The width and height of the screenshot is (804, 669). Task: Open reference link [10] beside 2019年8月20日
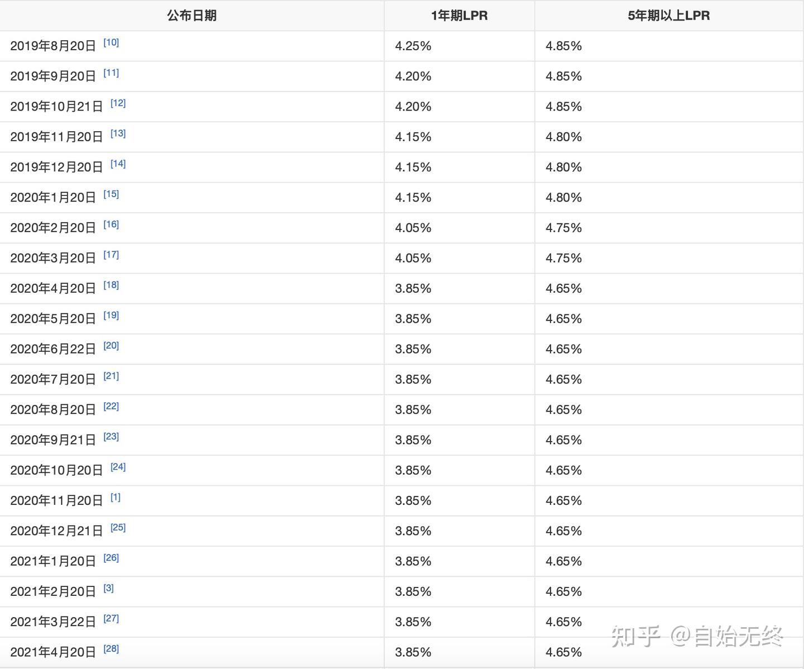tap(111, 42)
